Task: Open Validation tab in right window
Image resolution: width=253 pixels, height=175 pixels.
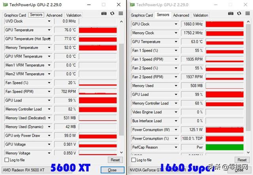Action: click(200, 15)
